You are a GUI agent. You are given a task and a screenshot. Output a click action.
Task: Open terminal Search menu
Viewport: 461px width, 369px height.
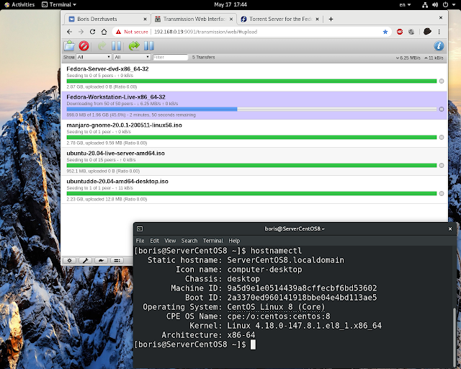tap(189, 241)
